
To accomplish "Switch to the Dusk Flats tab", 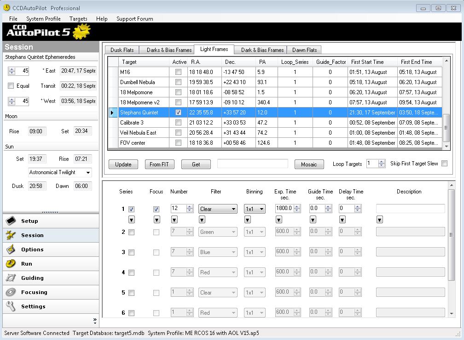I will (x=122, y=50).
